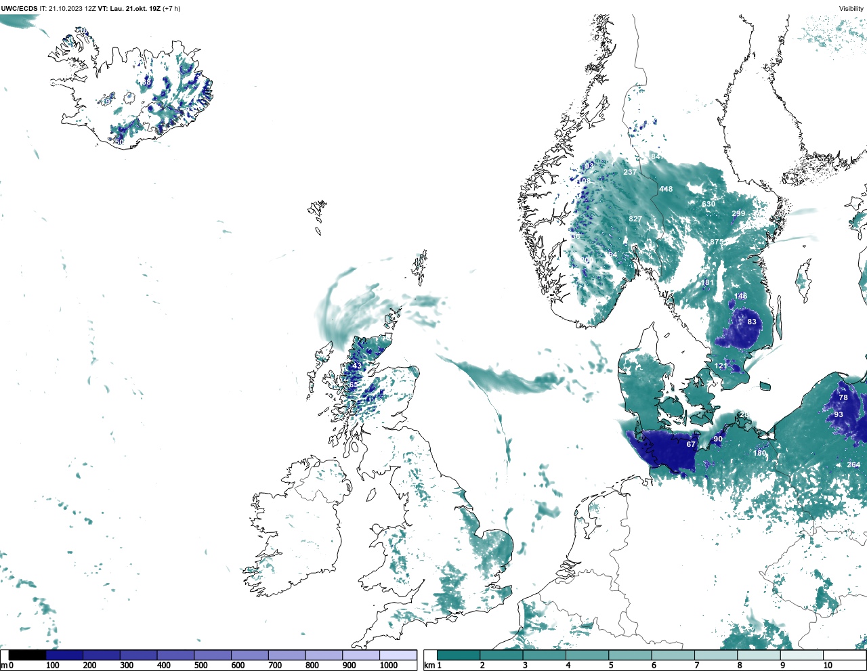Click the '(+7 h)' forecast offset text

click(x=171, y=9)
